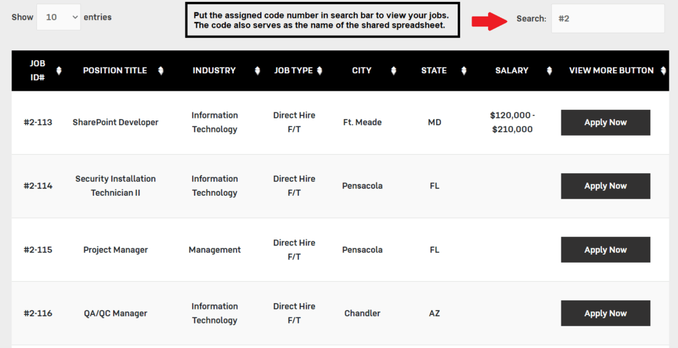The image size is (678, 348).
Task: Apply Now for QA/QC Manager
Action: pyautogui.click(x=605, y=313)
